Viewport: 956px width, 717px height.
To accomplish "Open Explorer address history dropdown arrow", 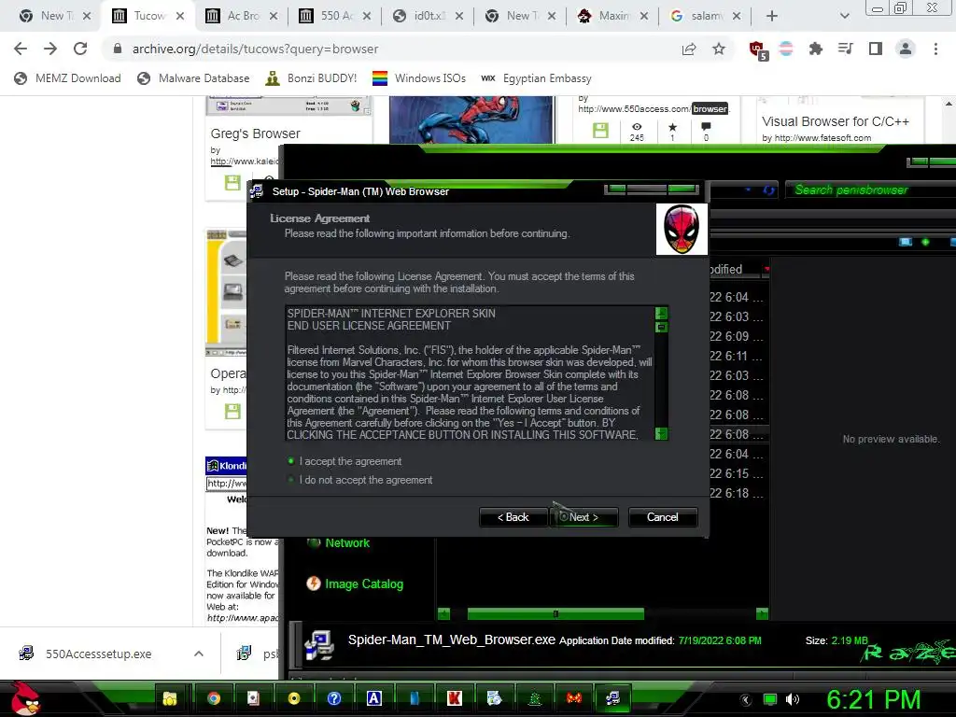I will [x=748, y=190].
